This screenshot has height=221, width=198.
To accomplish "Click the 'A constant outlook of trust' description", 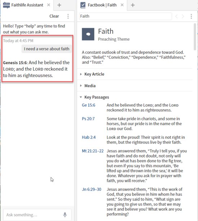I will pyautogui.click(x=134, y=57).
